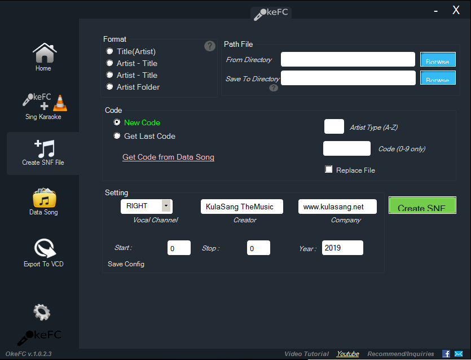The image size is (471, 360).
Task: Open the settings gear icon
Action: (42, 312)
